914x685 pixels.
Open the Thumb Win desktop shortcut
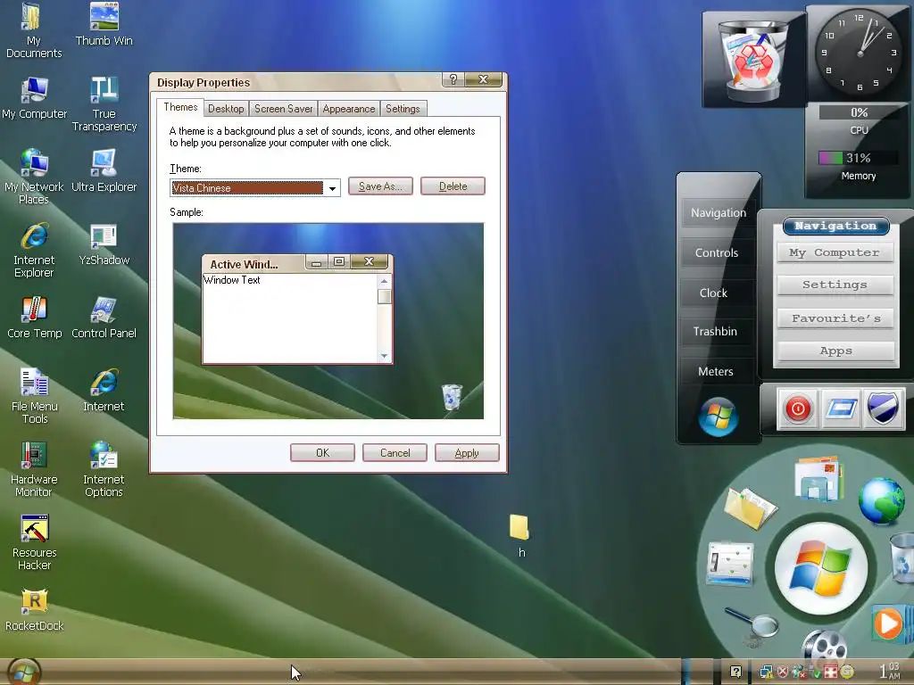coord(104,24)
